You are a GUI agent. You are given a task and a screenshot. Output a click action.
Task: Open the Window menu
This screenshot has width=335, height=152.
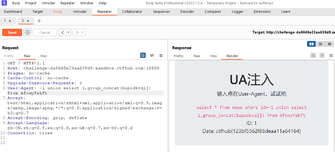(x=87, y=3)
